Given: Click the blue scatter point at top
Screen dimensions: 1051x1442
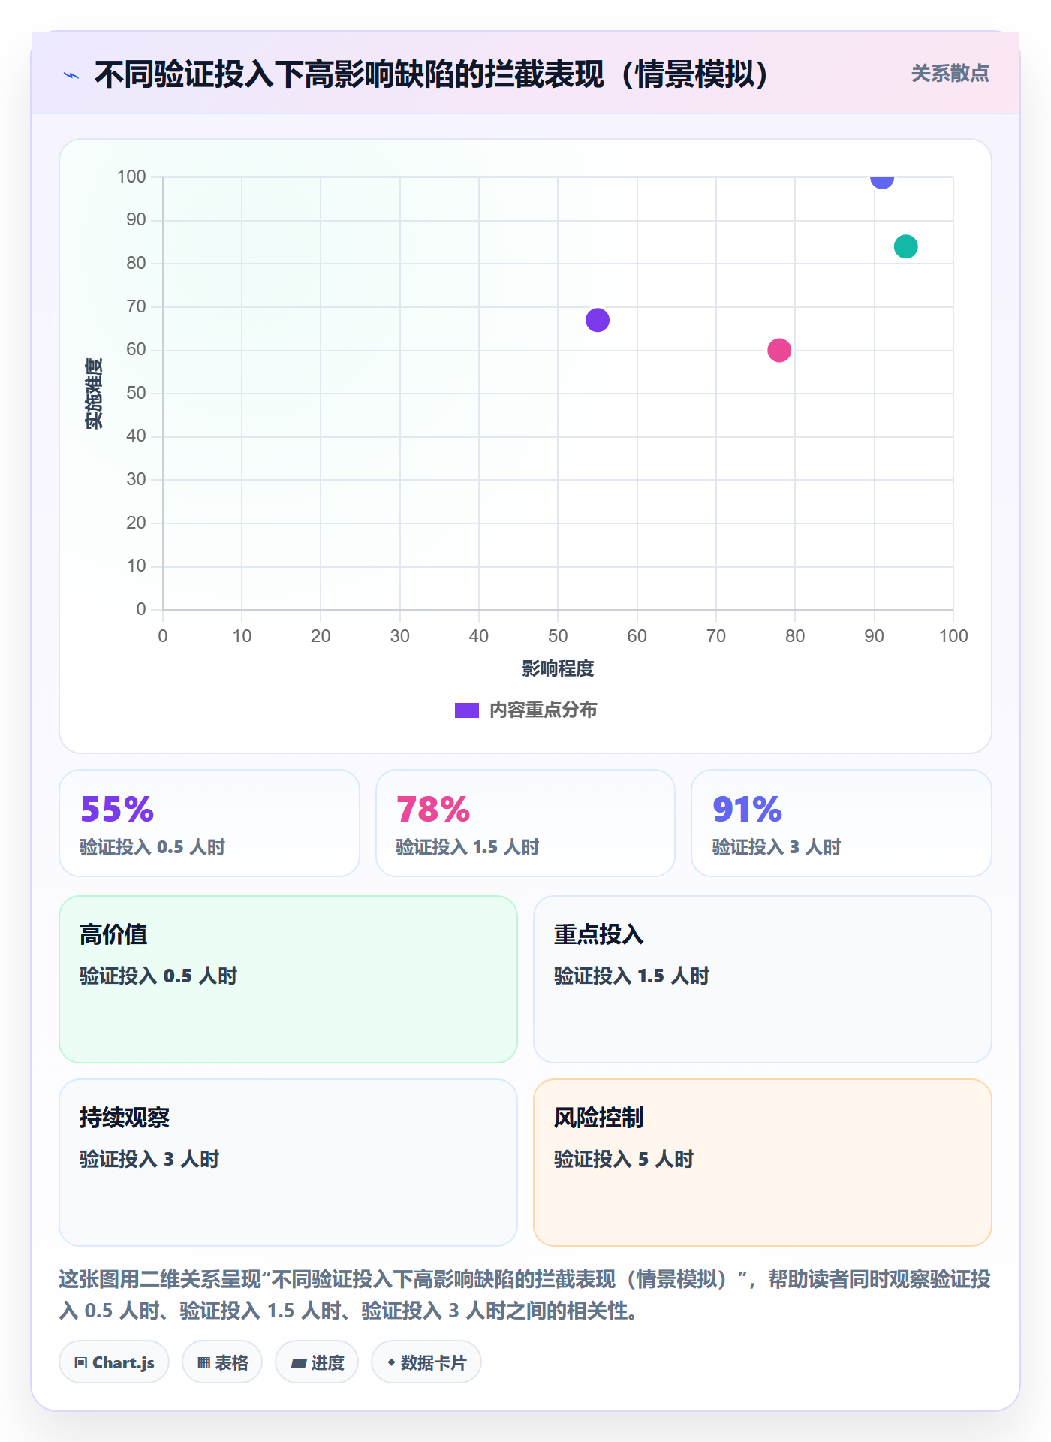Looking at the screenshot, I should (882, 180).
